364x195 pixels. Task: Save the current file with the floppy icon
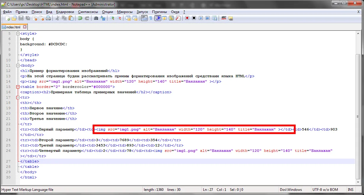(x=21, y=18)
